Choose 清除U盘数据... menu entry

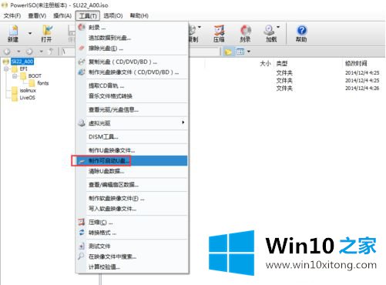132,171
